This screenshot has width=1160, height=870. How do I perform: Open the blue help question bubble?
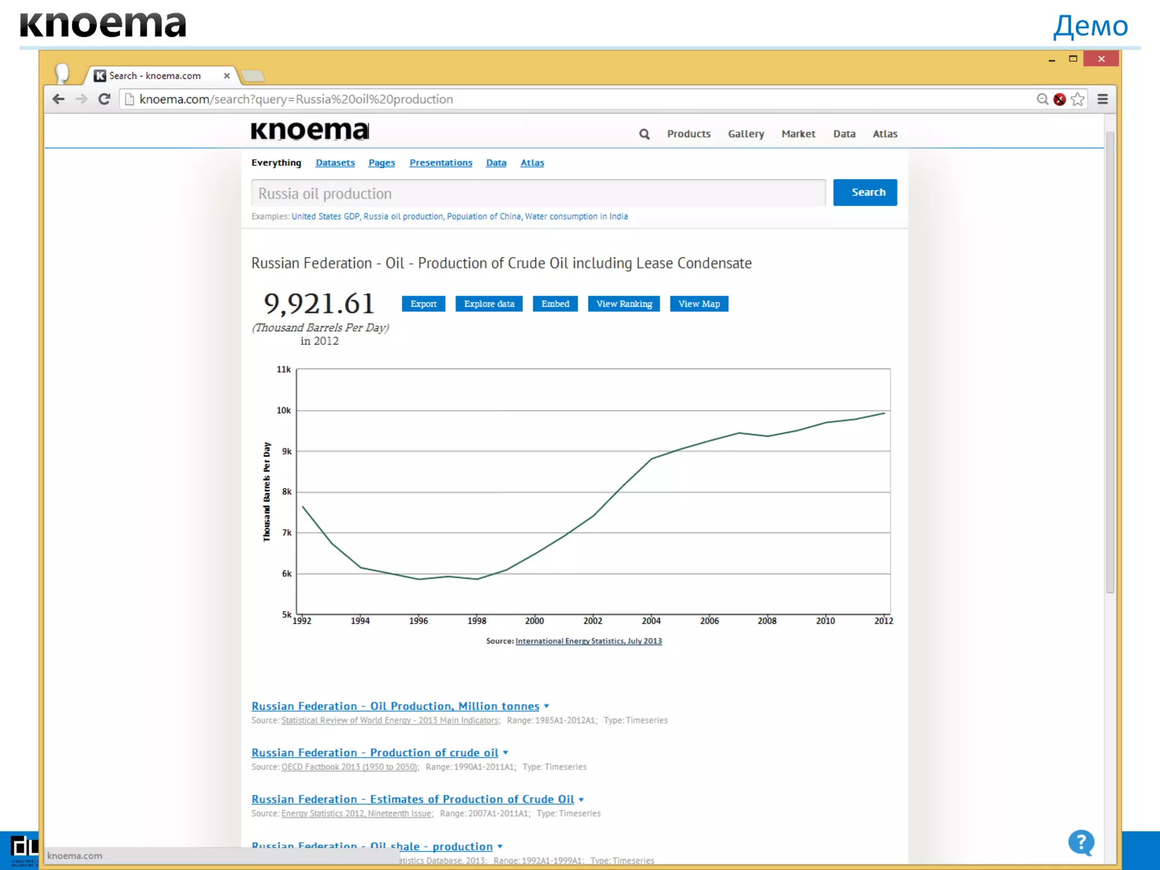point(1081,843)
